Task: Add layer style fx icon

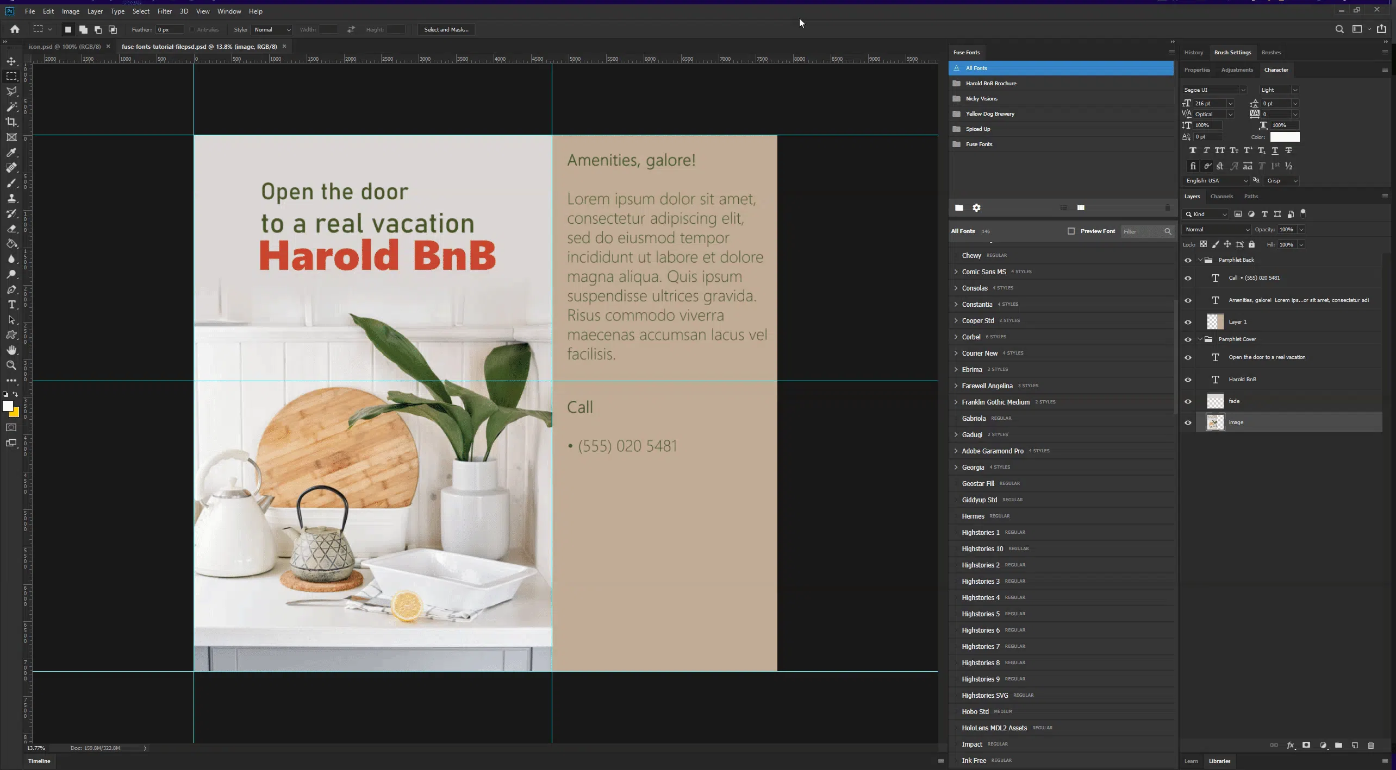Action: [x=1291, y=746]
